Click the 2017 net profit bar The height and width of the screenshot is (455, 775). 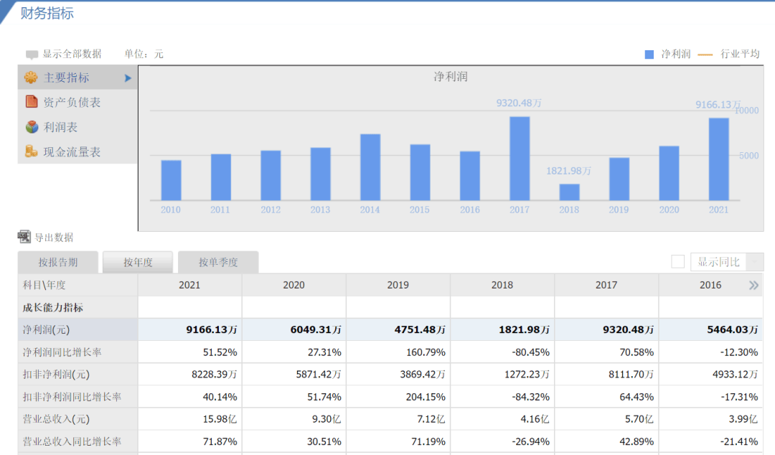pyautogui.click(x=520, y=159)
